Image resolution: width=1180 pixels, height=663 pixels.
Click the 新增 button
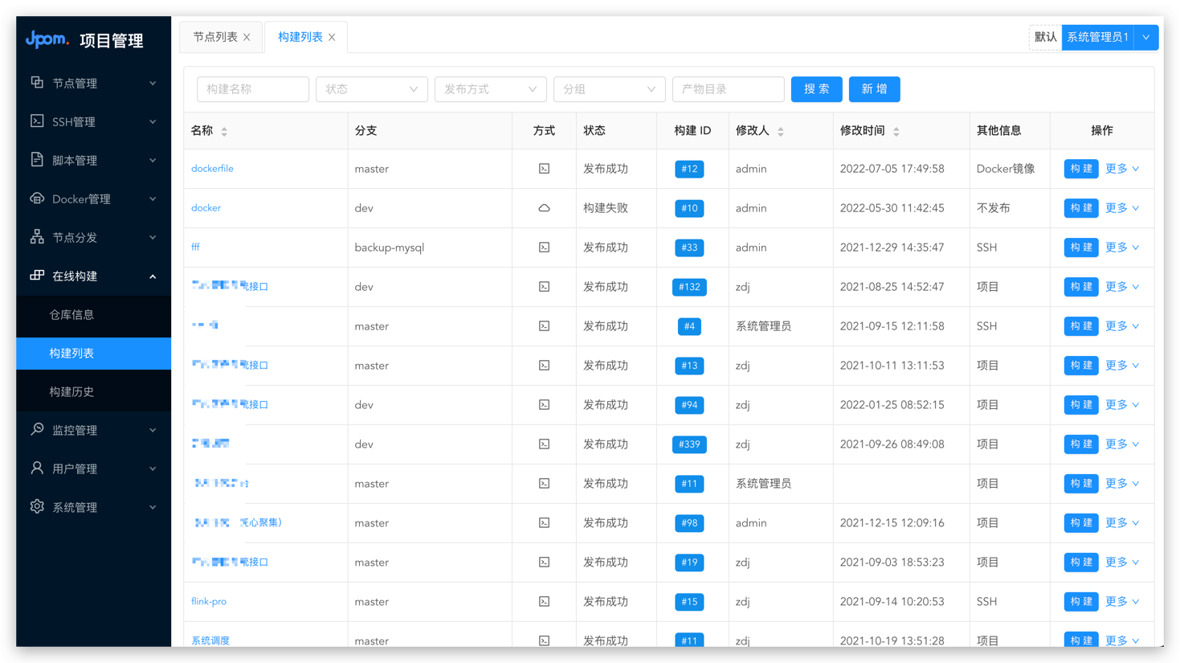click(874, 89)
